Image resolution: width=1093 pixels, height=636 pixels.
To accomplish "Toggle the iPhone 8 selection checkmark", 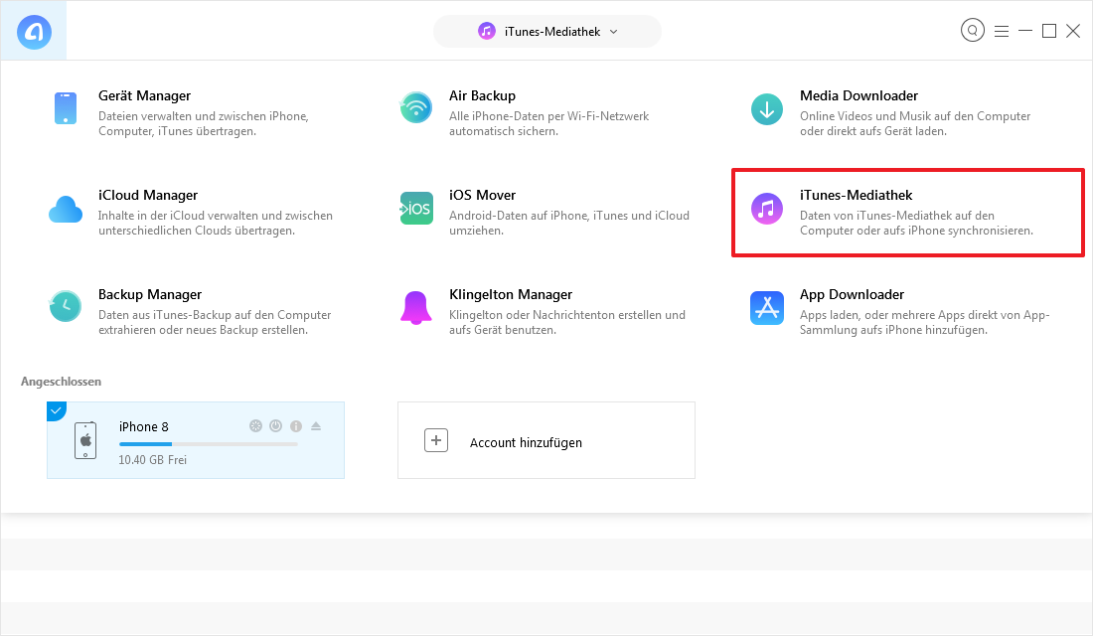I will point(56,410).
